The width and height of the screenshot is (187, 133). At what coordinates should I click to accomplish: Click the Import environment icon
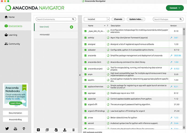tap(56, 130)
